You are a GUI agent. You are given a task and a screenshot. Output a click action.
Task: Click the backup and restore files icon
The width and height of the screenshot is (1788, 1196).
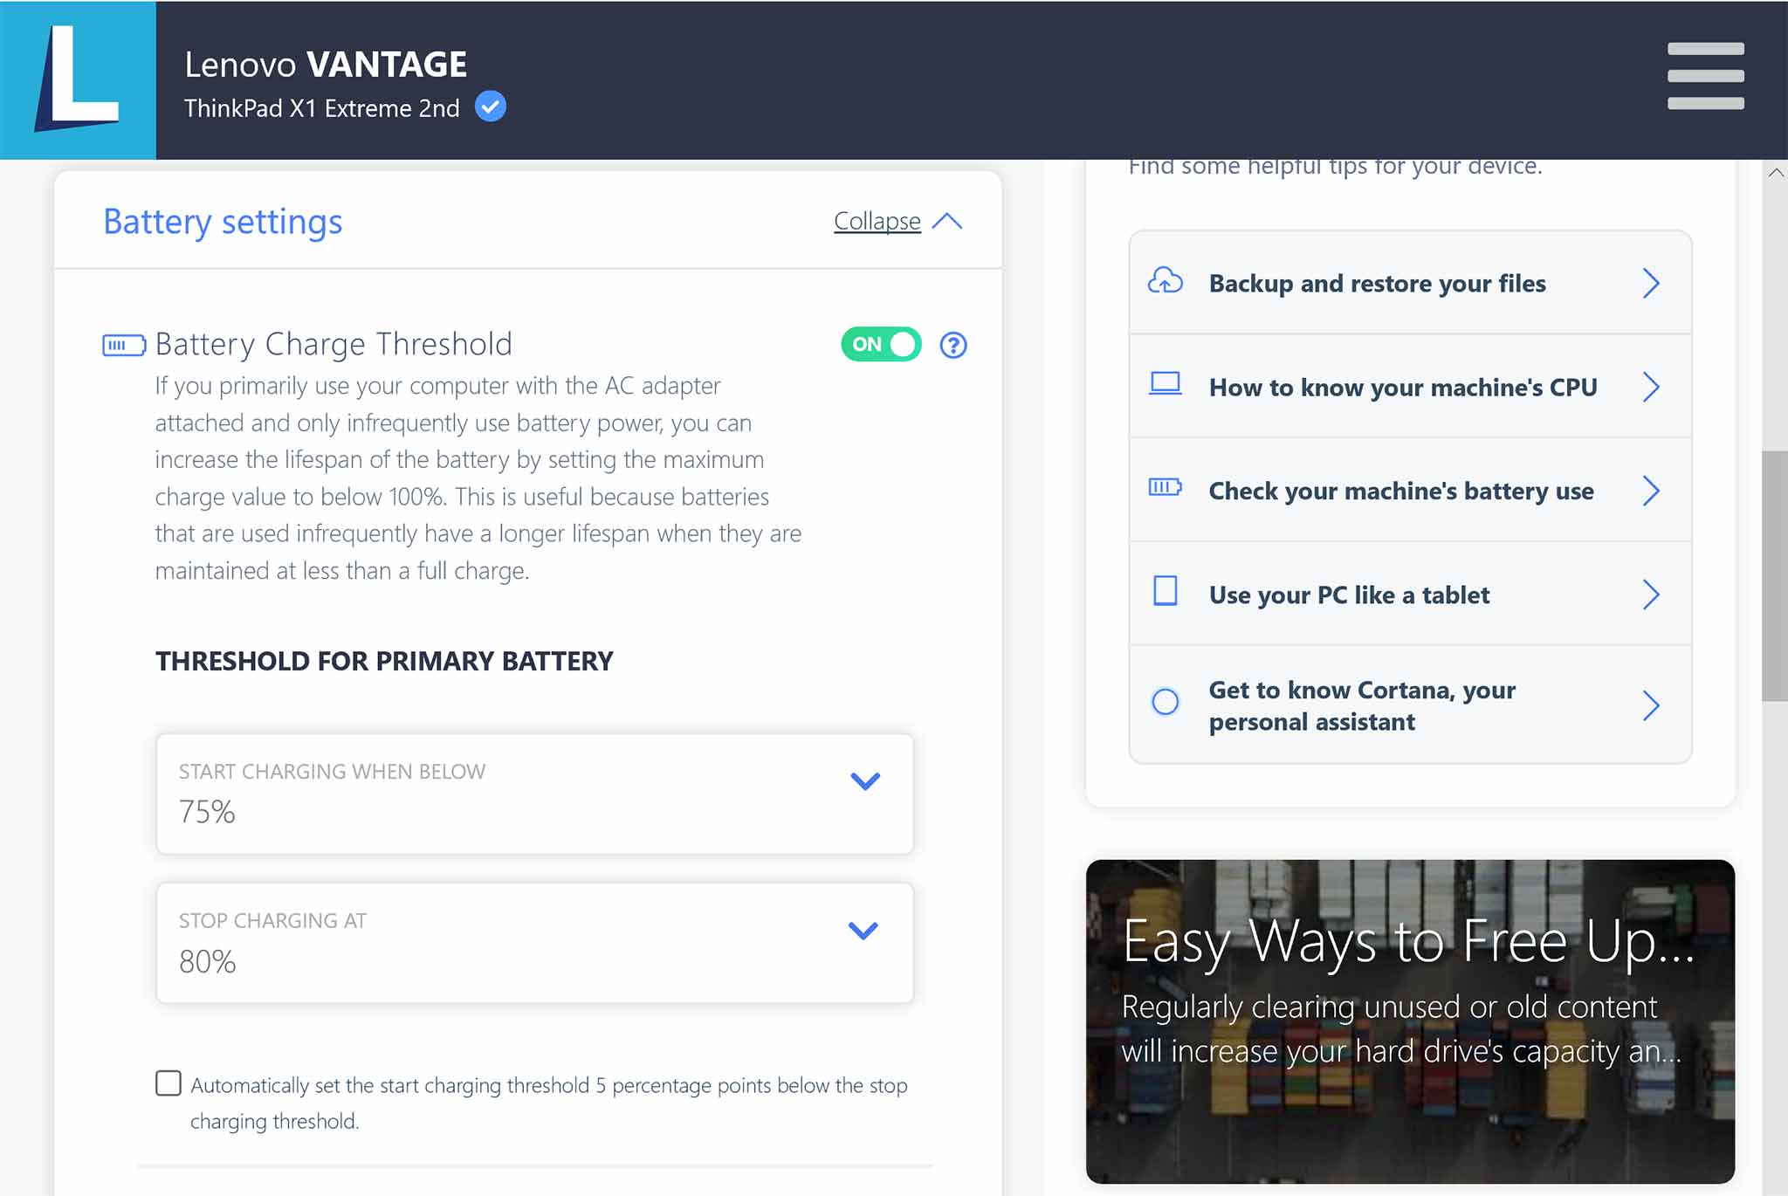coord(1165,280)
